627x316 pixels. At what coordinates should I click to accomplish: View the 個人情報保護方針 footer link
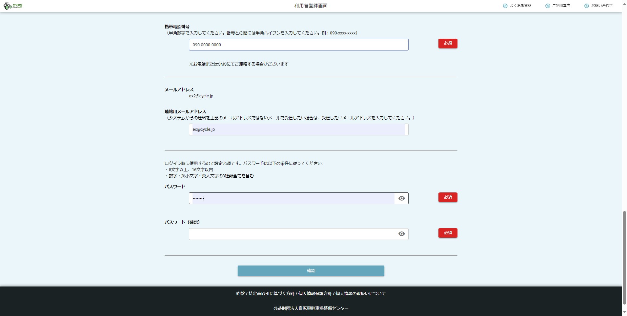[x=315, y=294]
